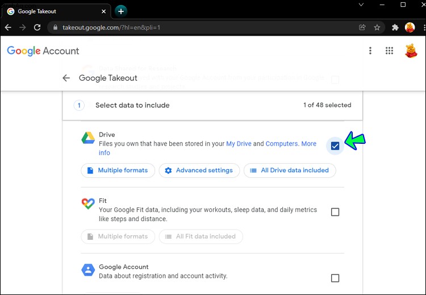Open a new browser tab
Image resolution: width=426 pixels, height=295 pixels.
[x=121, y=11]
